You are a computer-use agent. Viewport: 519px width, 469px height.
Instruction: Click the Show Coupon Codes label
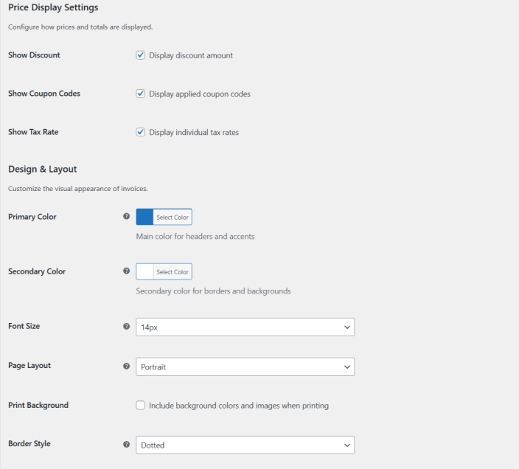tap(44, 94)
